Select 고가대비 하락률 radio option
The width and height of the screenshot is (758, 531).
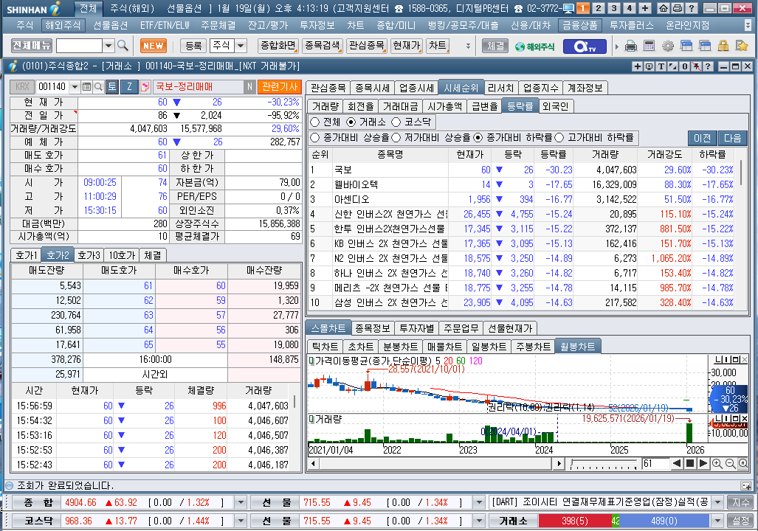(x=559, y=138)
